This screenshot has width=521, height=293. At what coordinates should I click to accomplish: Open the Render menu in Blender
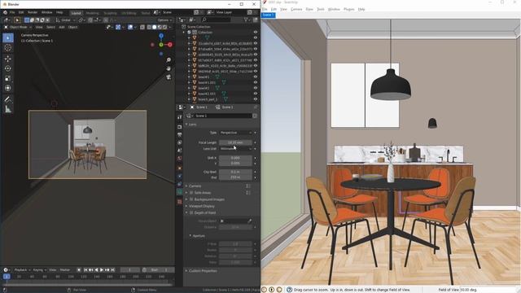click(33, 12)
